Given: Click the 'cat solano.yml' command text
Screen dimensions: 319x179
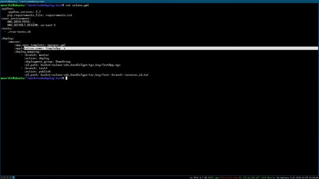Looking at the screenshot, I should coord(77,5).
